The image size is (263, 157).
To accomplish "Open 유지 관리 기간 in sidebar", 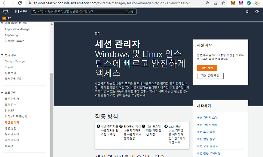I will tap(14, 79).
